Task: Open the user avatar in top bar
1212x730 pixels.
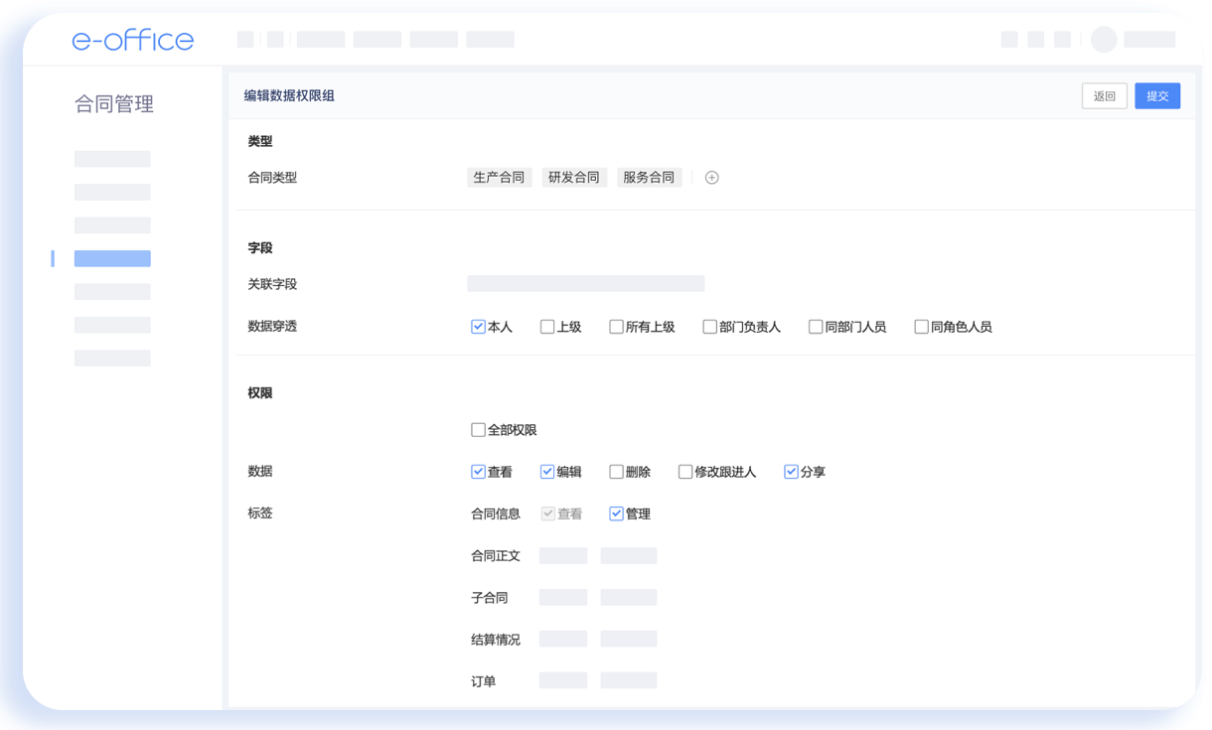Action: 1104,40
